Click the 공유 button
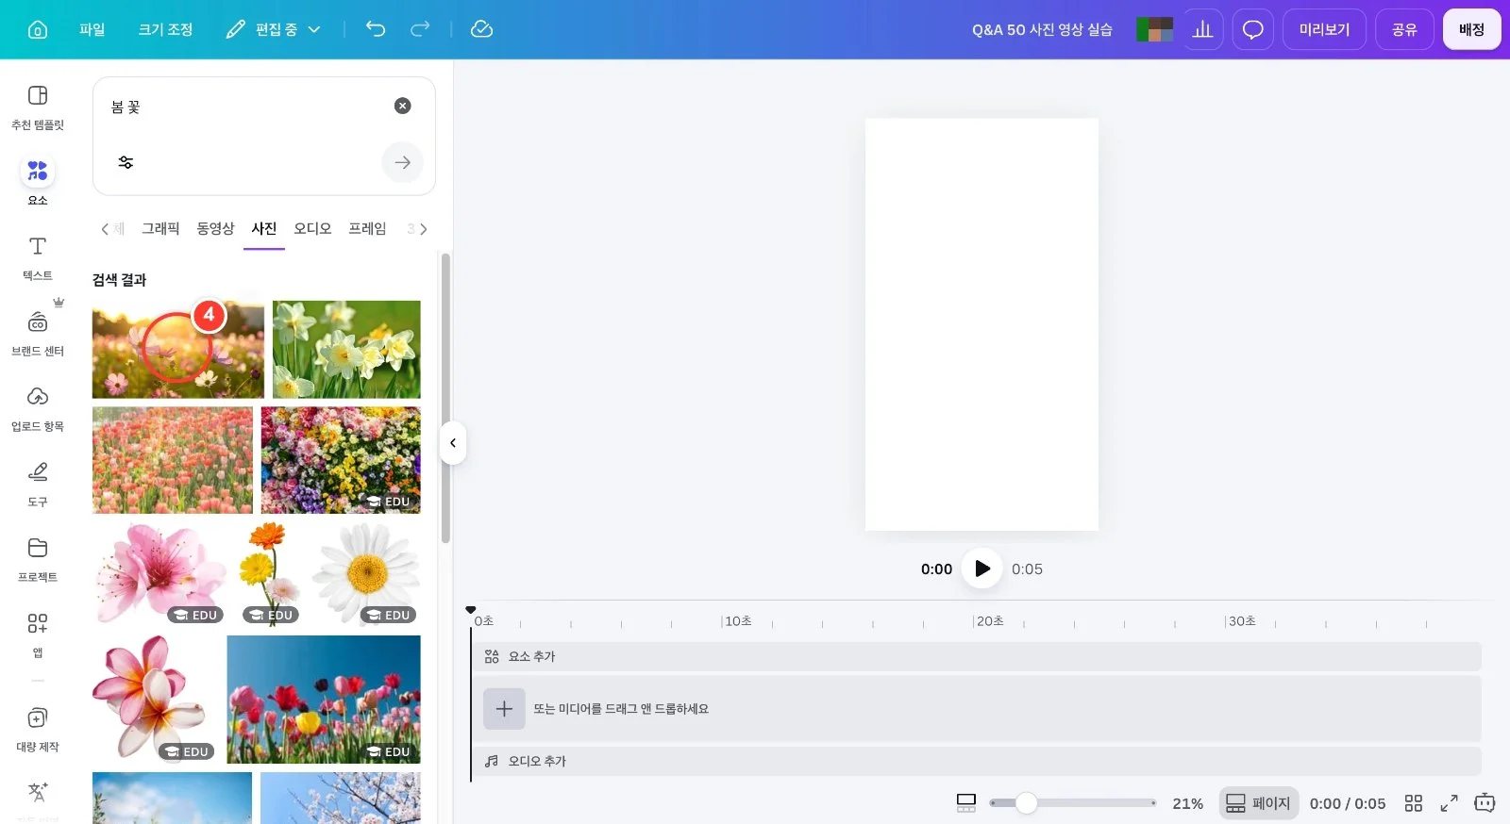The width and height of the screenshot is (1510, 824). (x=1404, y=29)
